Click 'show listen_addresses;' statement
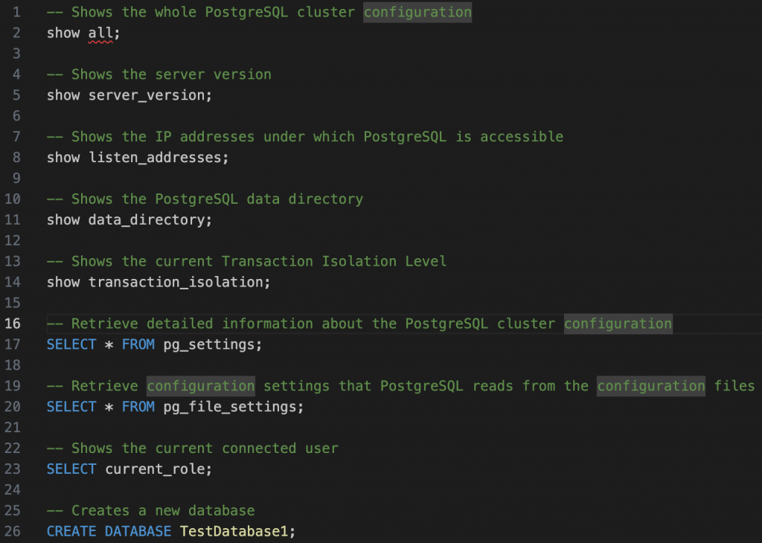 point(138,158)
